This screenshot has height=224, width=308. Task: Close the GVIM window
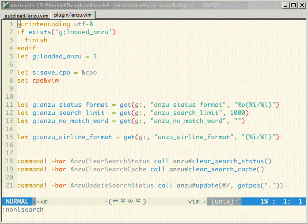click(x=302, y=5)
